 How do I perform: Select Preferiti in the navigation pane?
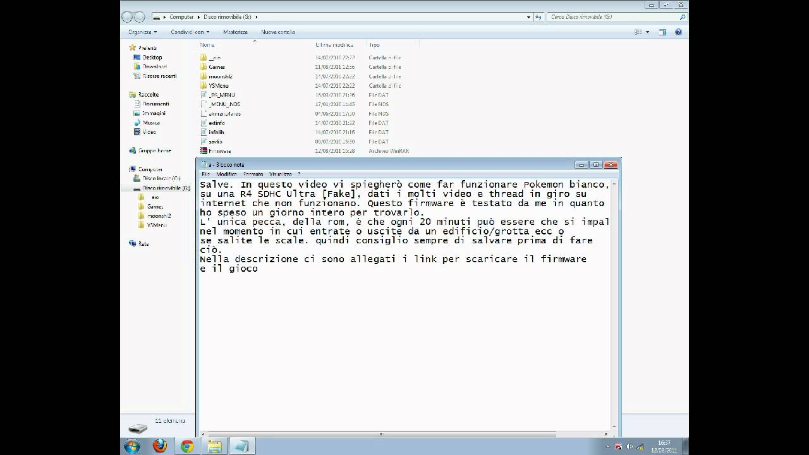pyautogui.click(x=147, y=48)
